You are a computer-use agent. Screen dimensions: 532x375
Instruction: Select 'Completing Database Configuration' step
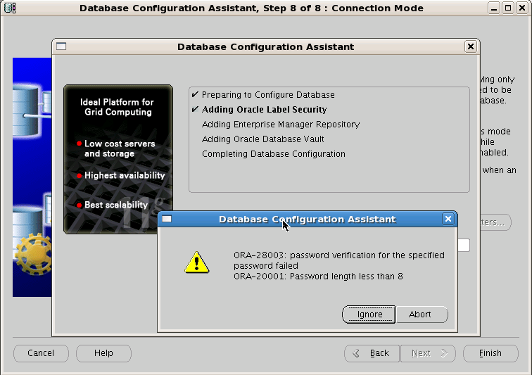[x=274, y=154]
